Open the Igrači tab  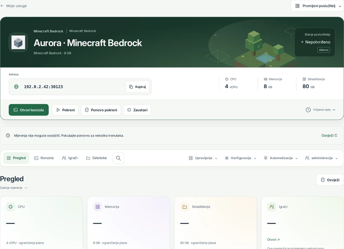(x=70, y=158)
